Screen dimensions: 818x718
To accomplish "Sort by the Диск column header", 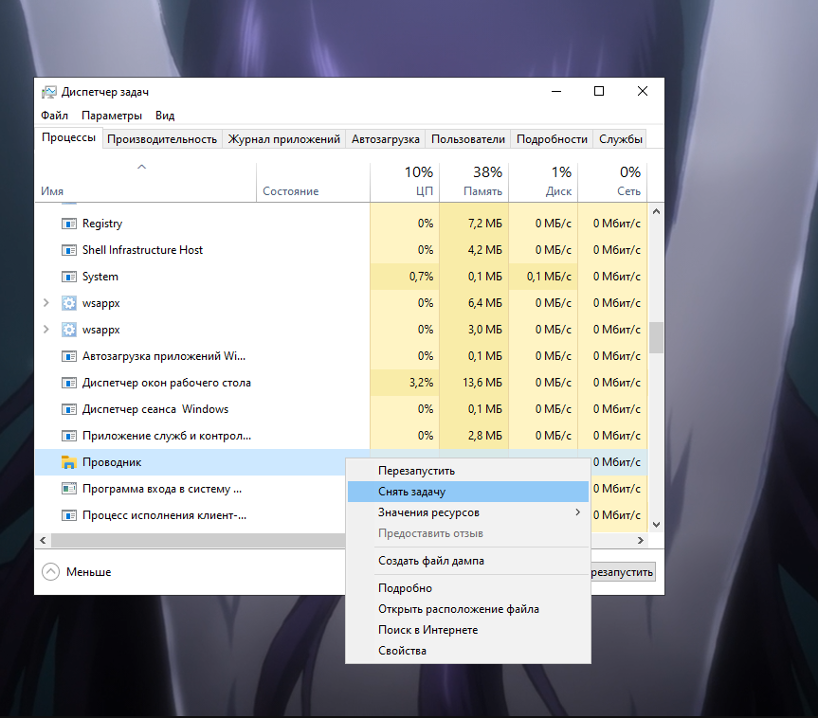I will coord(543,182).
